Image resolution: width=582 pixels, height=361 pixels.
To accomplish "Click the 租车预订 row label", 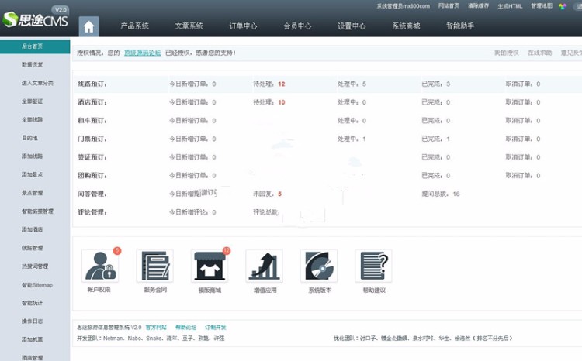I will [x=92, y=121].
